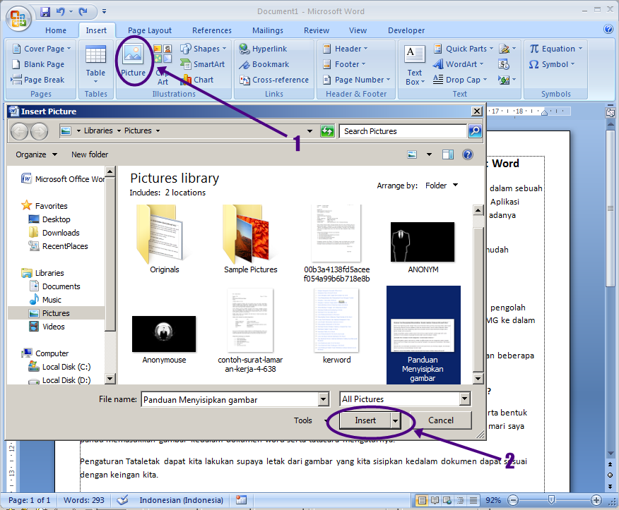The width and height of the screenshot is (619, 510).
Task: Click New folder in dialog
Action: click(90, 154)
